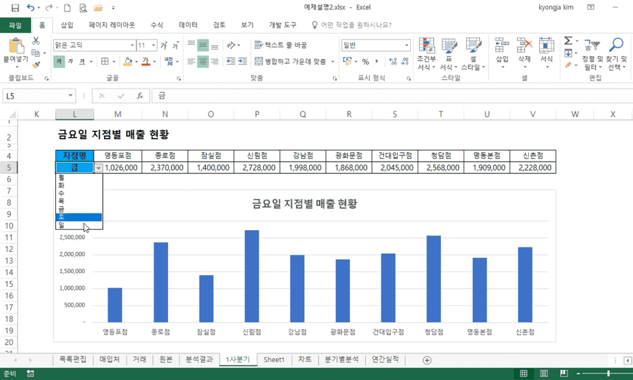Select 일 in the dropdown list

point(78,225)
